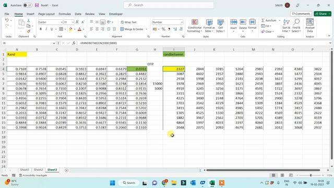Click the title bar Search box
Image resolution: width=334 pixels, height=188 pixels.
(x=169, y=5)
